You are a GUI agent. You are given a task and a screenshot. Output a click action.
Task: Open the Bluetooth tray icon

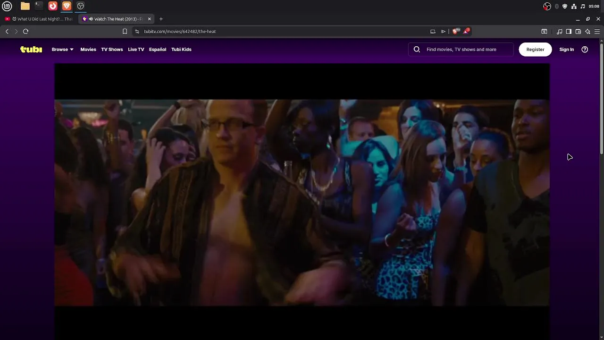coord(557,6)
